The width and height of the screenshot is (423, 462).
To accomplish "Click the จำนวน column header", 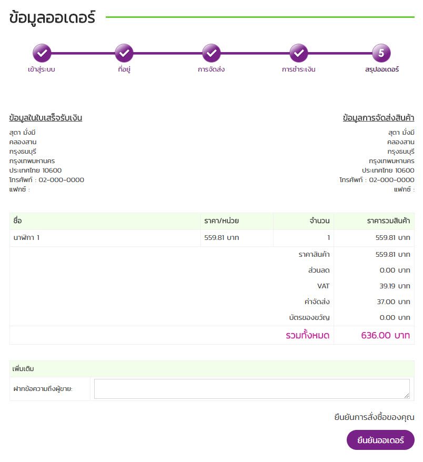I will click(x=319, y=221).
